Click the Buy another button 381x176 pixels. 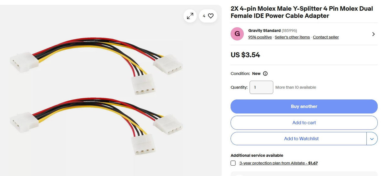point(304,106)
